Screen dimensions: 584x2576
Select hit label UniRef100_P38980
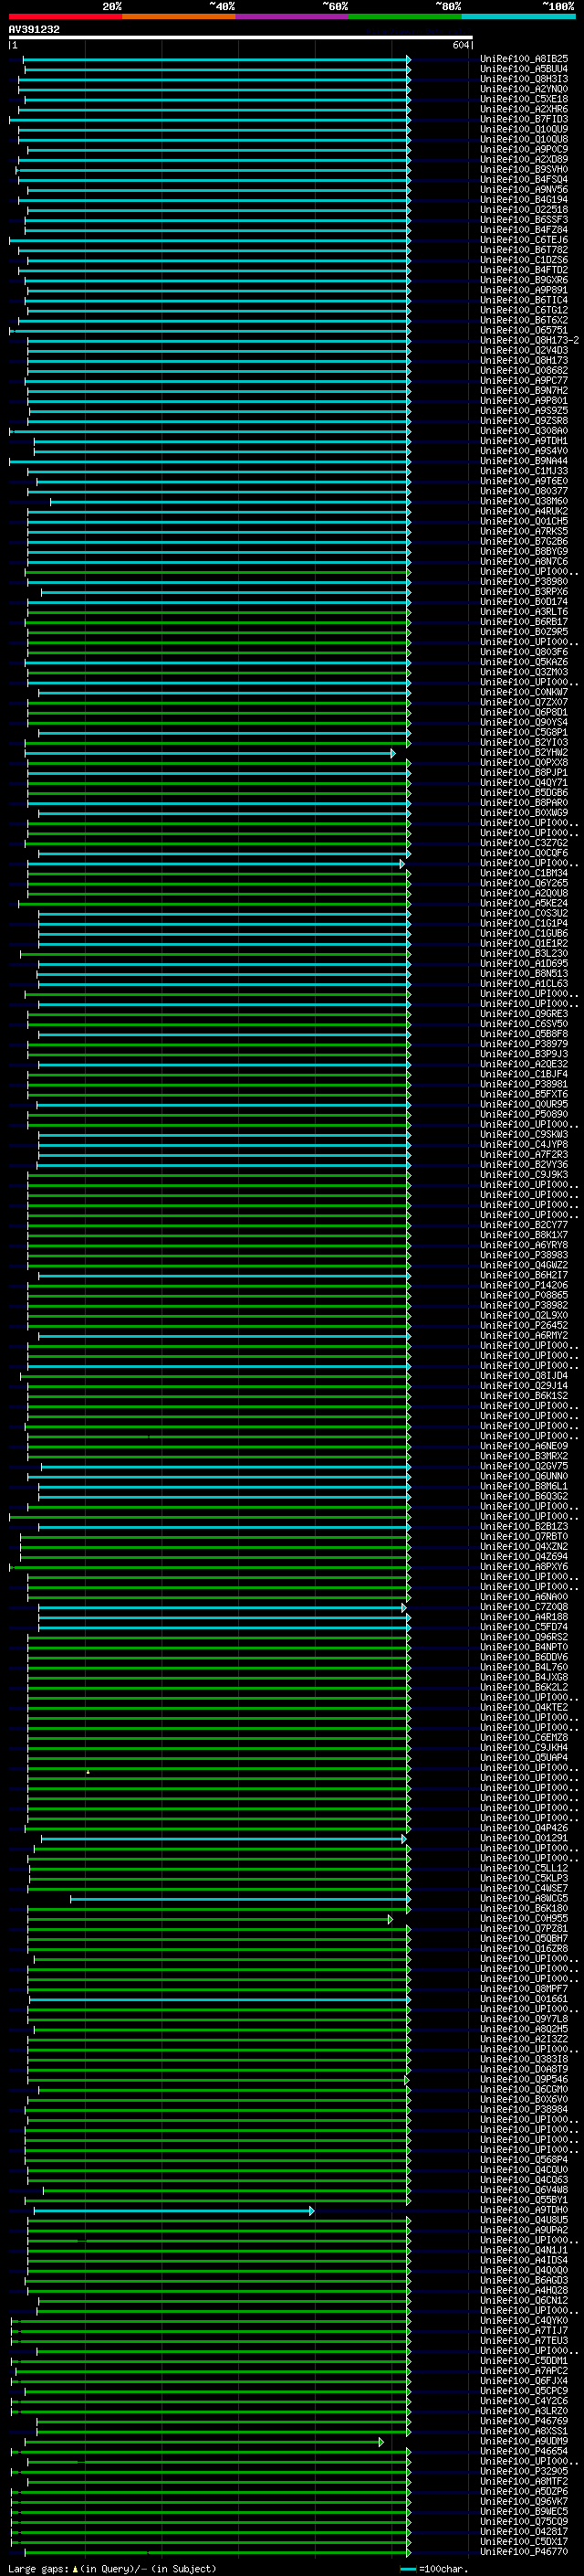pyautogui.click(x=524, y=581)
